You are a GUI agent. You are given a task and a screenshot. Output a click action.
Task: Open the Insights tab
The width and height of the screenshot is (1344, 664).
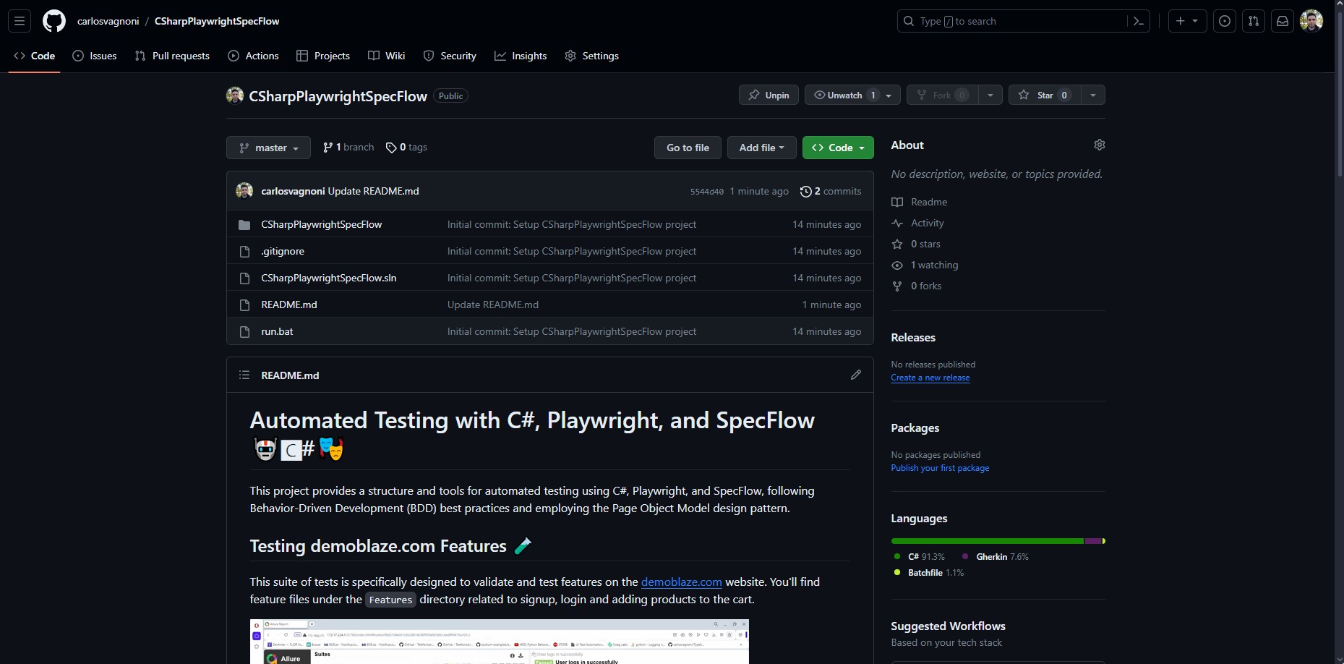521,56
